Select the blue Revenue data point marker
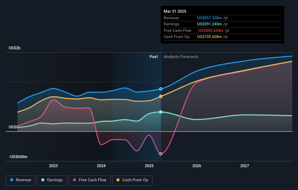Viewport: 298px width, 190px height. 161,89
